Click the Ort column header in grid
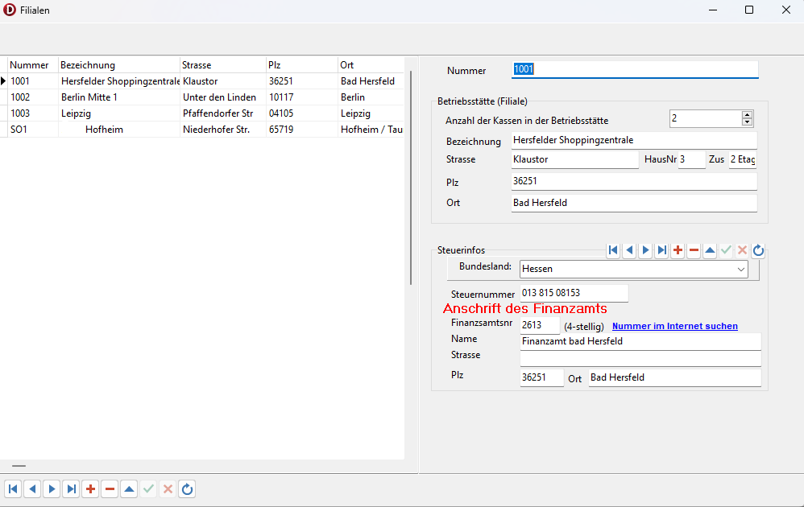The width and height of the screenshot is (804, 507). click(x=371, y=65)
